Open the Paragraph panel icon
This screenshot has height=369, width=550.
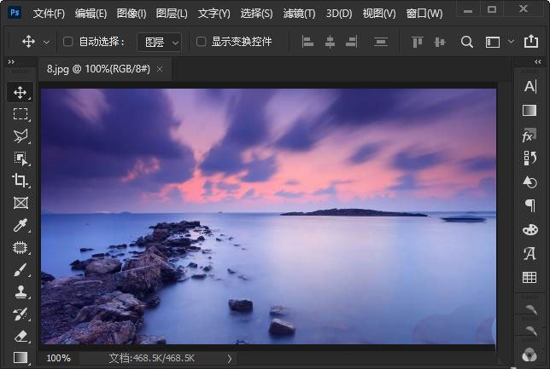(x=530, y=205)
